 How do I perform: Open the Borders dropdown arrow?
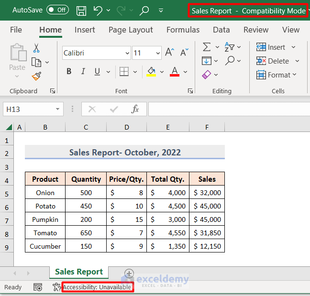coord(135,72)
